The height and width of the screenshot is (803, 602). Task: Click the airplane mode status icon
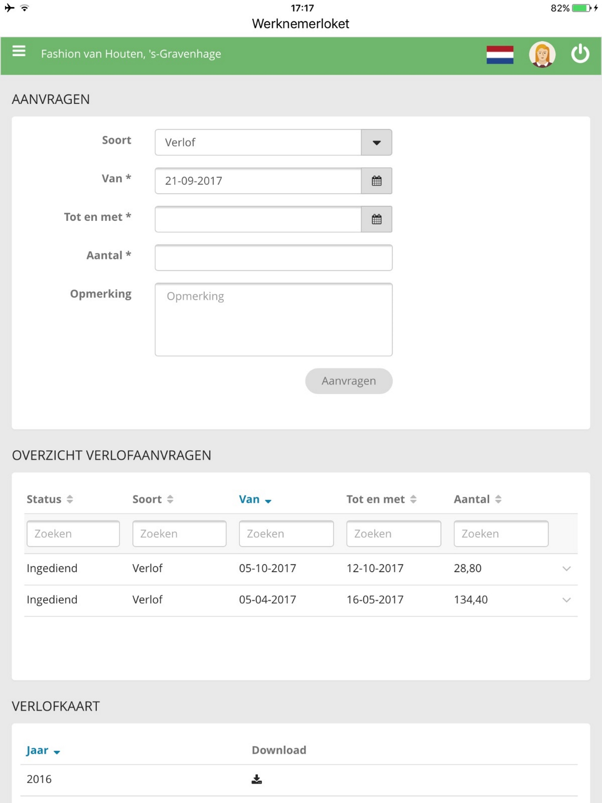10,8
